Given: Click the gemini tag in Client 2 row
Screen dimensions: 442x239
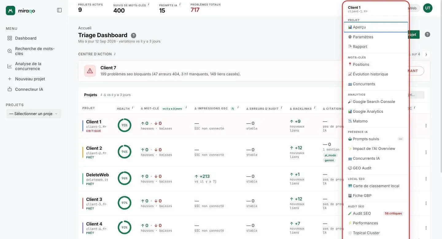Looking at the screenshot, I should [x=329, y=160].
